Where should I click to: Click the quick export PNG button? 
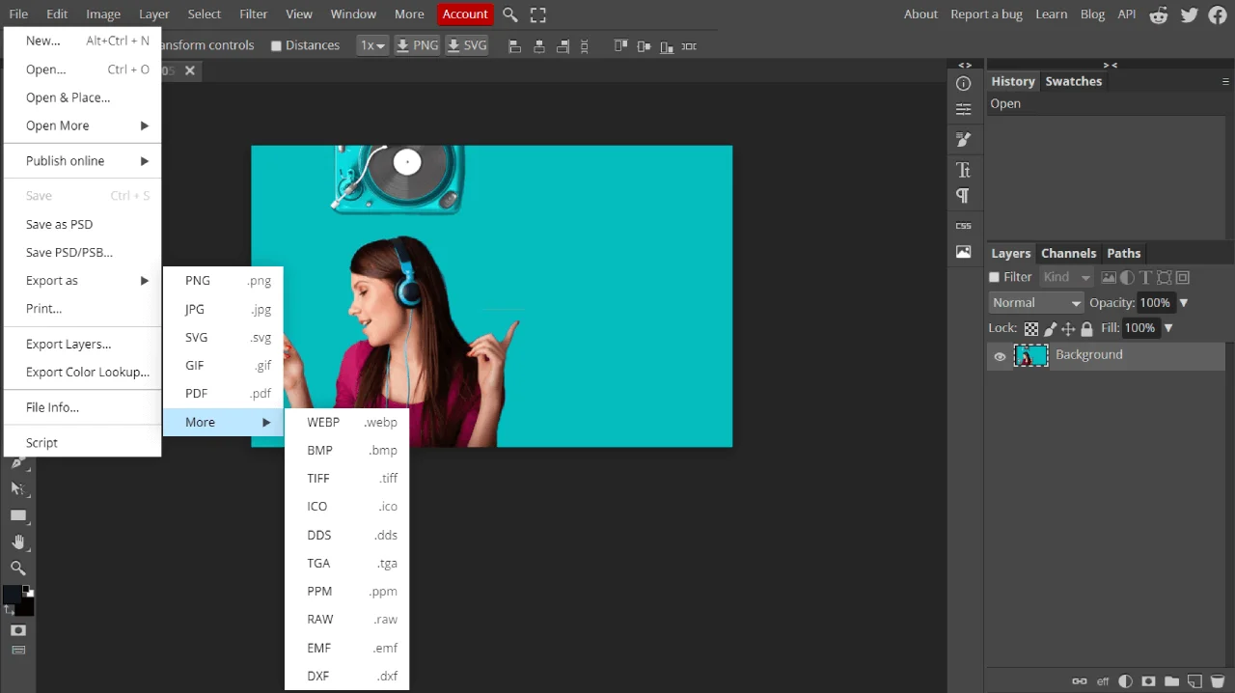pyautogui.click(x=417, y=45)
